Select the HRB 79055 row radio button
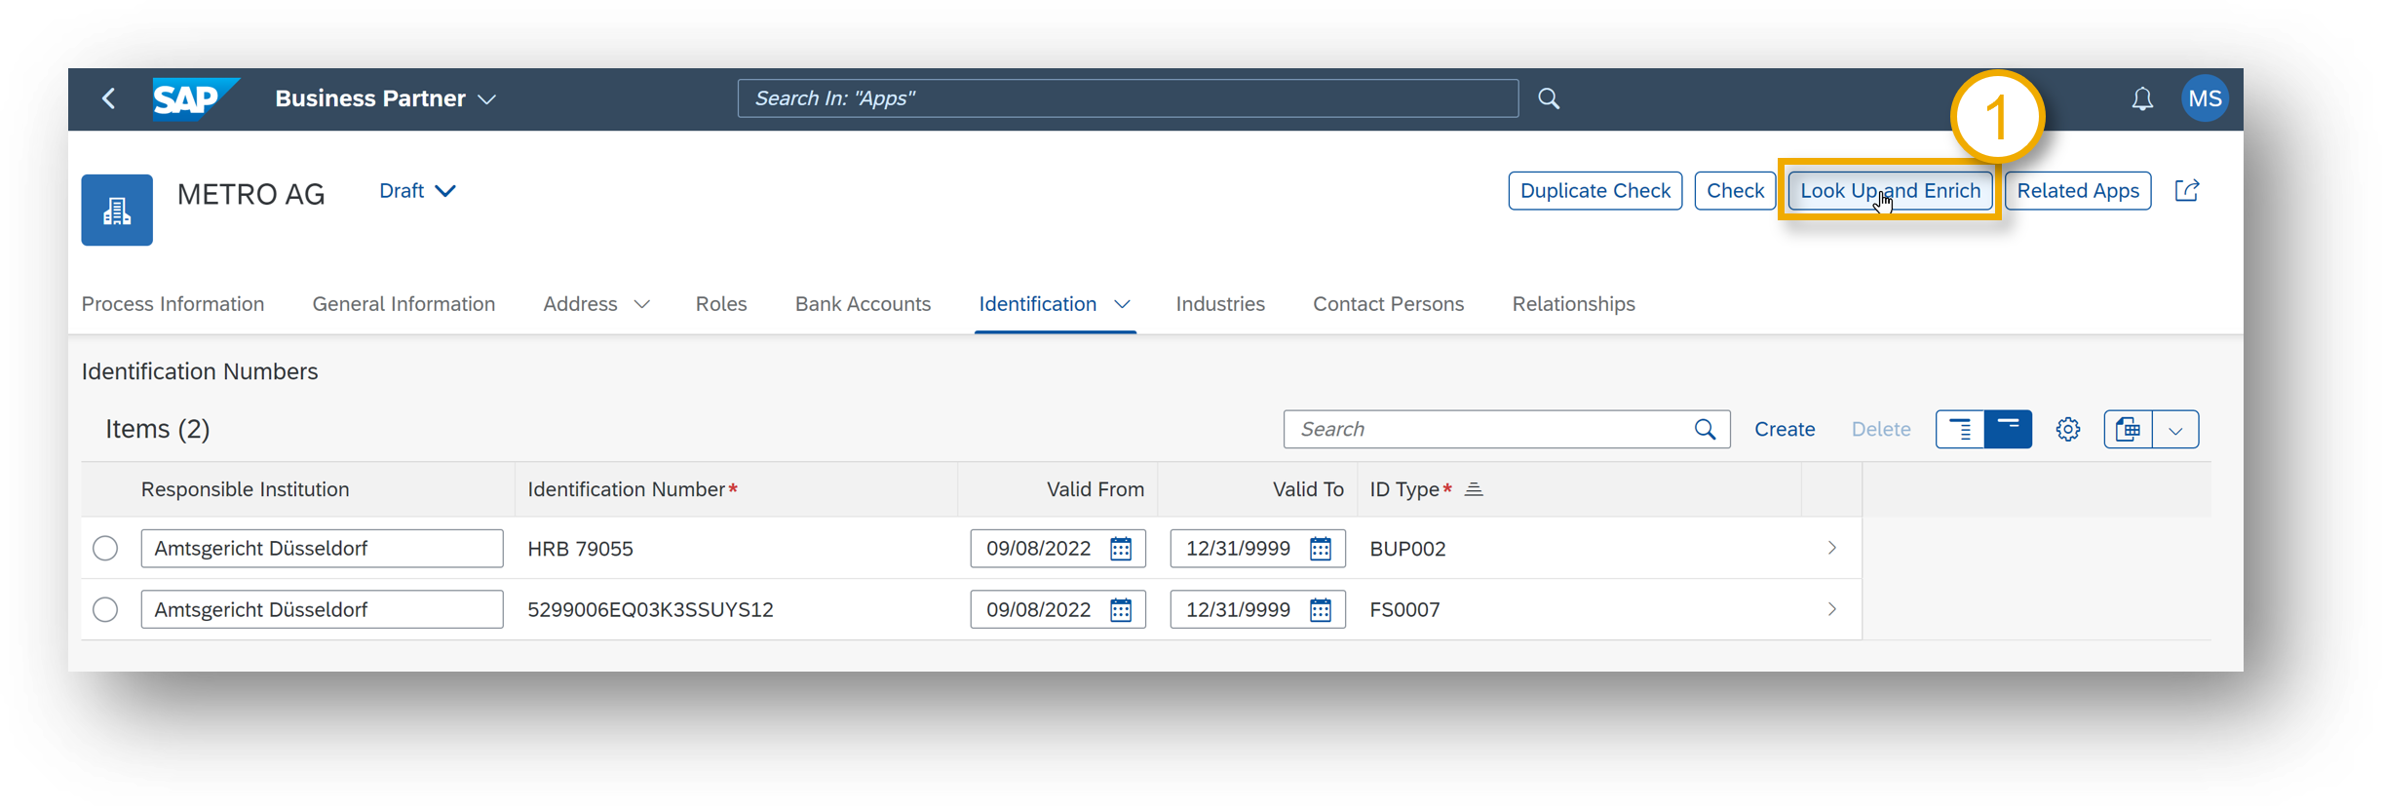2382x810 pixels. (x=105, y=549)
